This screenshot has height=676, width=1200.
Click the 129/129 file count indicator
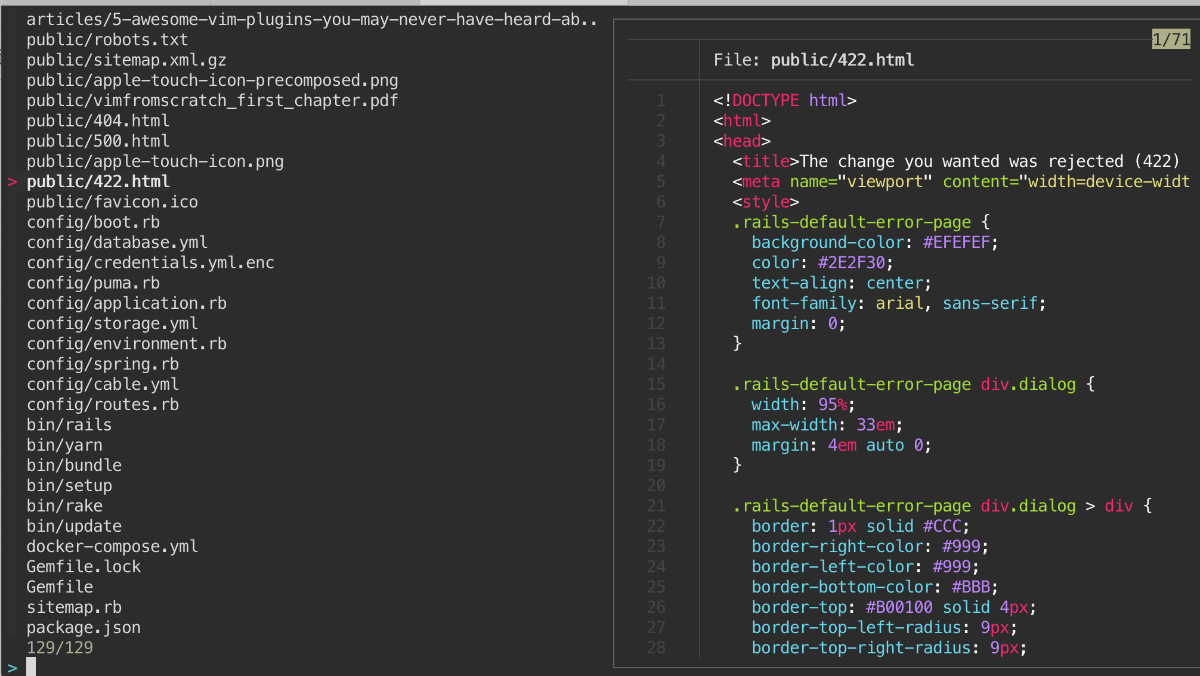(60, 647)
